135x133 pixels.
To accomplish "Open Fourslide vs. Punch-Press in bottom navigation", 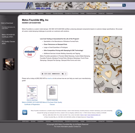I will pyautogui.click(x=72, y=121).
